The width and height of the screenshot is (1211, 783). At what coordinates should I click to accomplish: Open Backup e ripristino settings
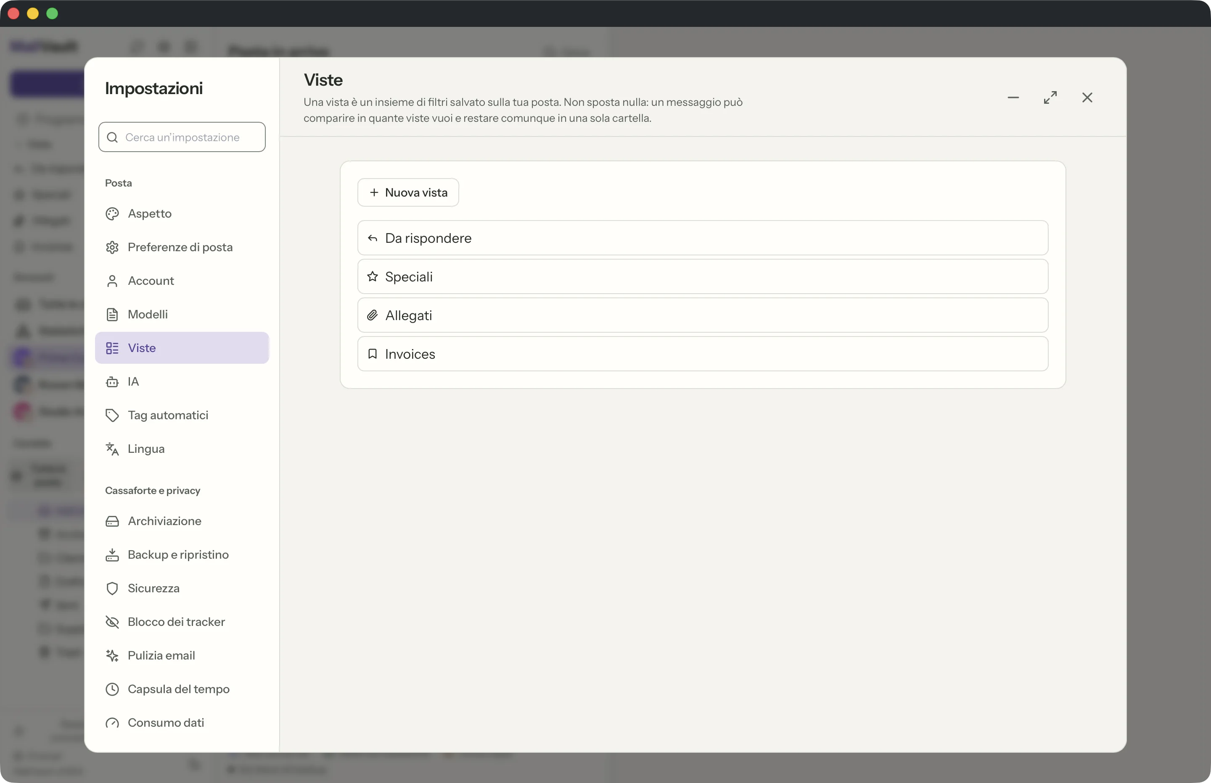pyautogui.click(x=182, y=554)
